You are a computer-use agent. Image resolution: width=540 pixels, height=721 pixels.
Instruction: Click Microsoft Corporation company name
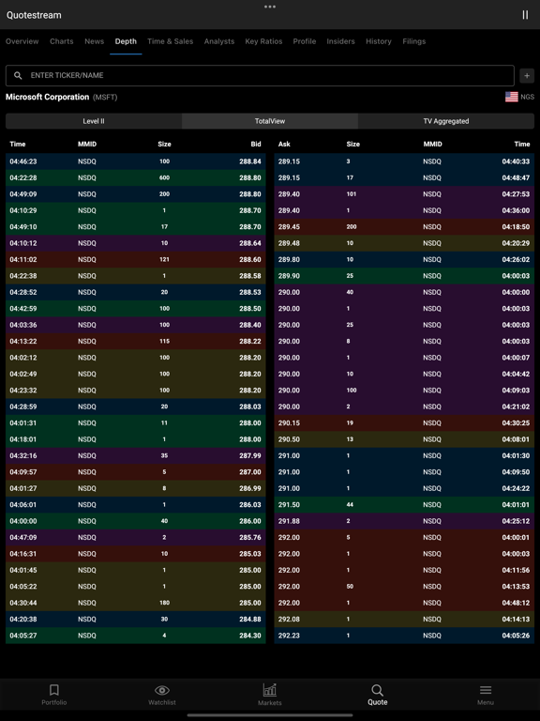click(x=47, y=97)
